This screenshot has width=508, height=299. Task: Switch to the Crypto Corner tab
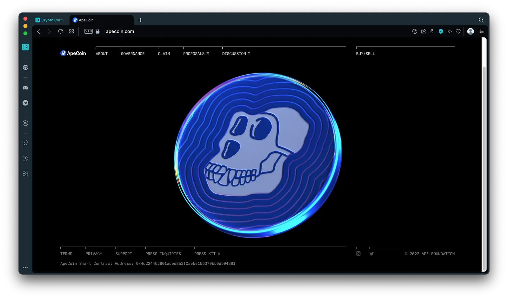pos(50,20)
